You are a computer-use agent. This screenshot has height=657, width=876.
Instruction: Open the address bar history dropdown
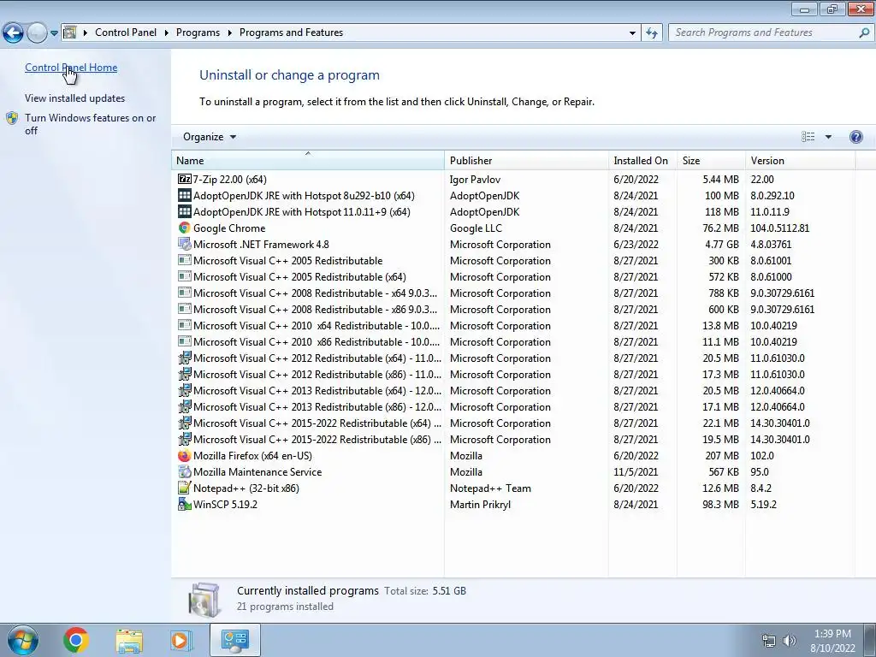click(632, 33)
